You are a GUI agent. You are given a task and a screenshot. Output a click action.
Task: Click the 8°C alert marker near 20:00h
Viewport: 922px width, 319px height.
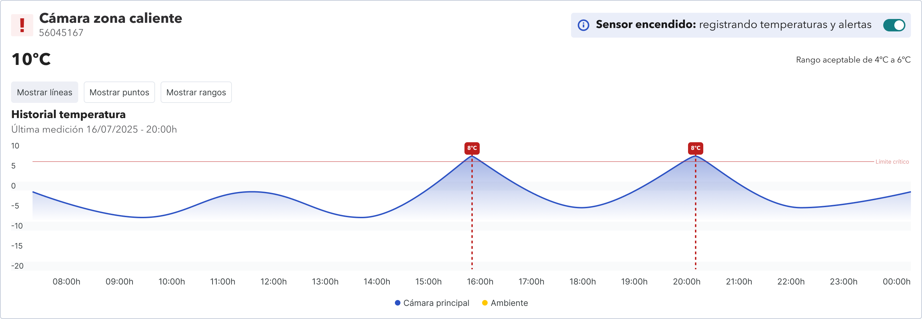pos(695,148)
